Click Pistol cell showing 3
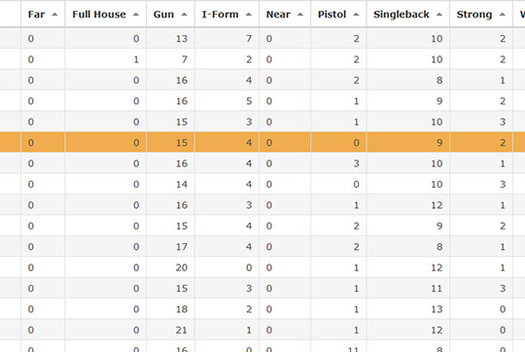Viewport: 525px width, 352px height. click(338, 163)
